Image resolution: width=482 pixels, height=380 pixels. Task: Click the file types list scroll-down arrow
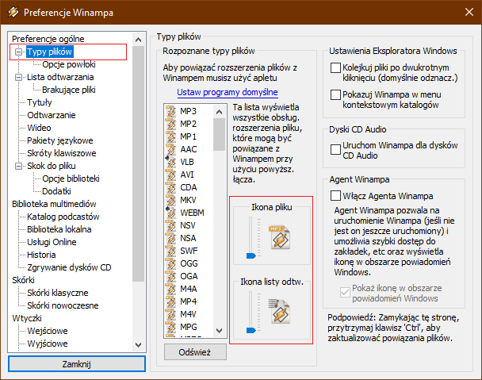click(x=219, y=331)
